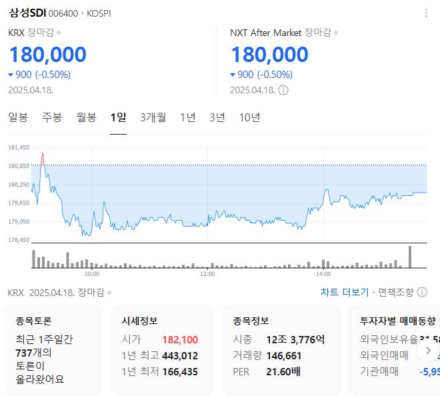
Task: Open the 종목정보 card
Action: (281, 350)
